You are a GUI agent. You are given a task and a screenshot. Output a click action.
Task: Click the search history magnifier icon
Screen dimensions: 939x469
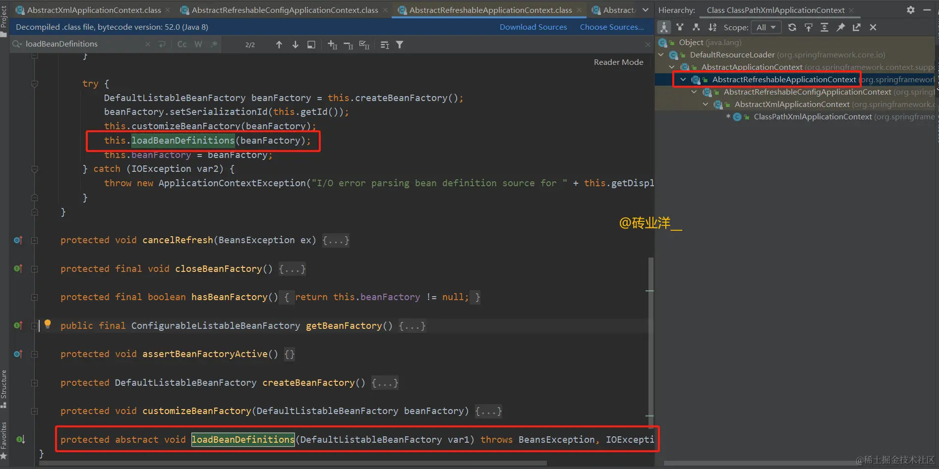point(17,44)
